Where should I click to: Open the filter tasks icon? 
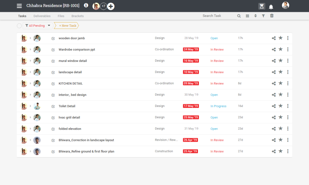pyautogui.click(x=264, y=15)
